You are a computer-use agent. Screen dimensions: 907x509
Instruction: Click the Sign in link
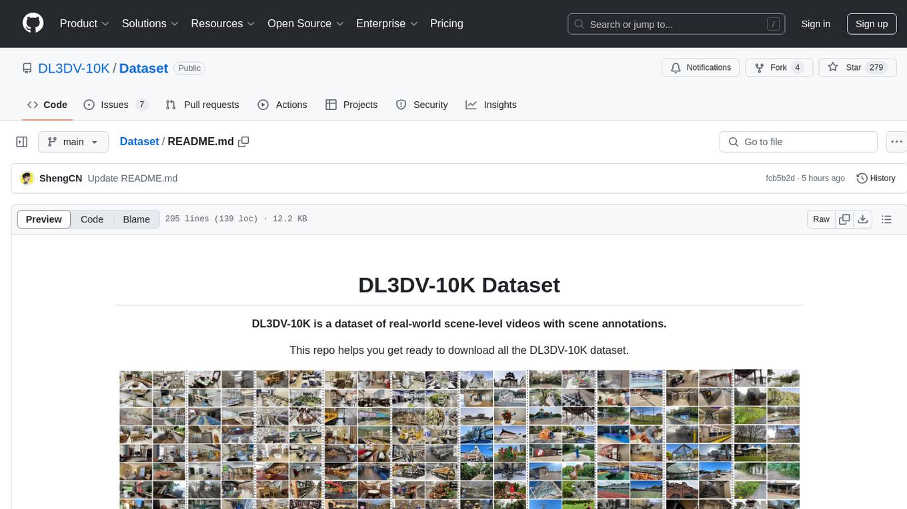tap(816, 24)
